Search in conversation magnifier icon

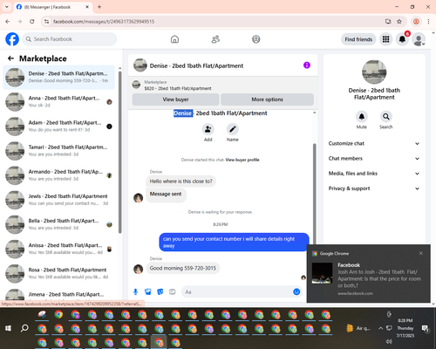pos(386,117)
